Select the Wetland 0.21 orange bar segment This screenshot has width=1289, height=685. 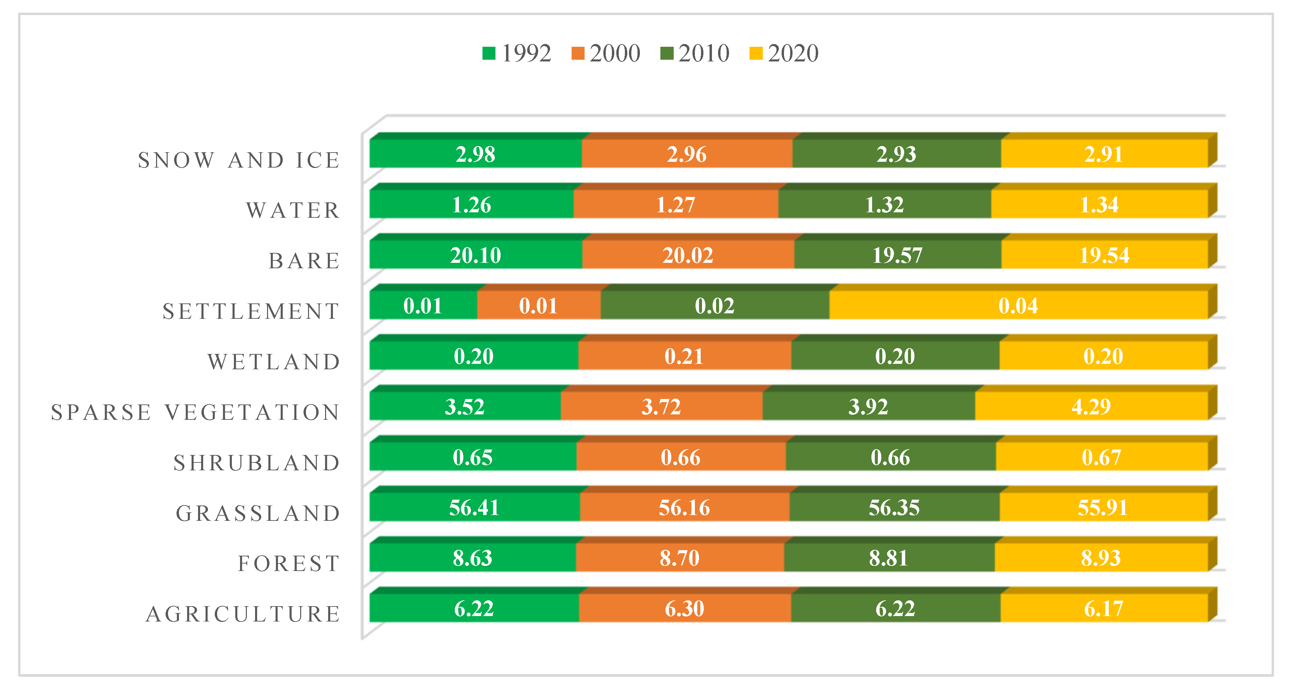[684, 356]
